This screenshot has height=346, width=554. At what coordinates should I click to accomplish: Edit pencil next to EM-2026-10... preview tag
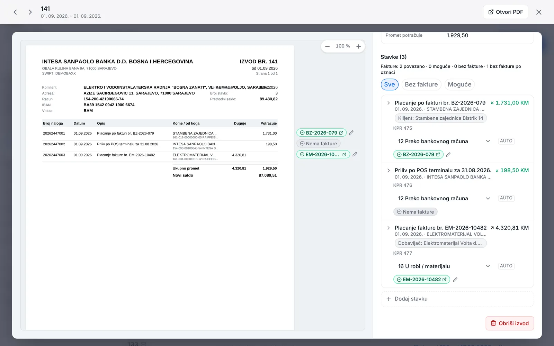pos(355,154)
